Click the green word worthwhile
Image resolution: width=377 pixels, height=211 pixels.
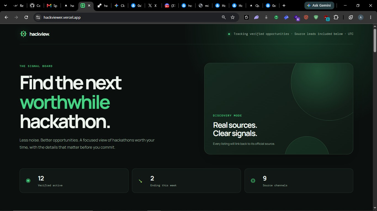coord(65,102)
